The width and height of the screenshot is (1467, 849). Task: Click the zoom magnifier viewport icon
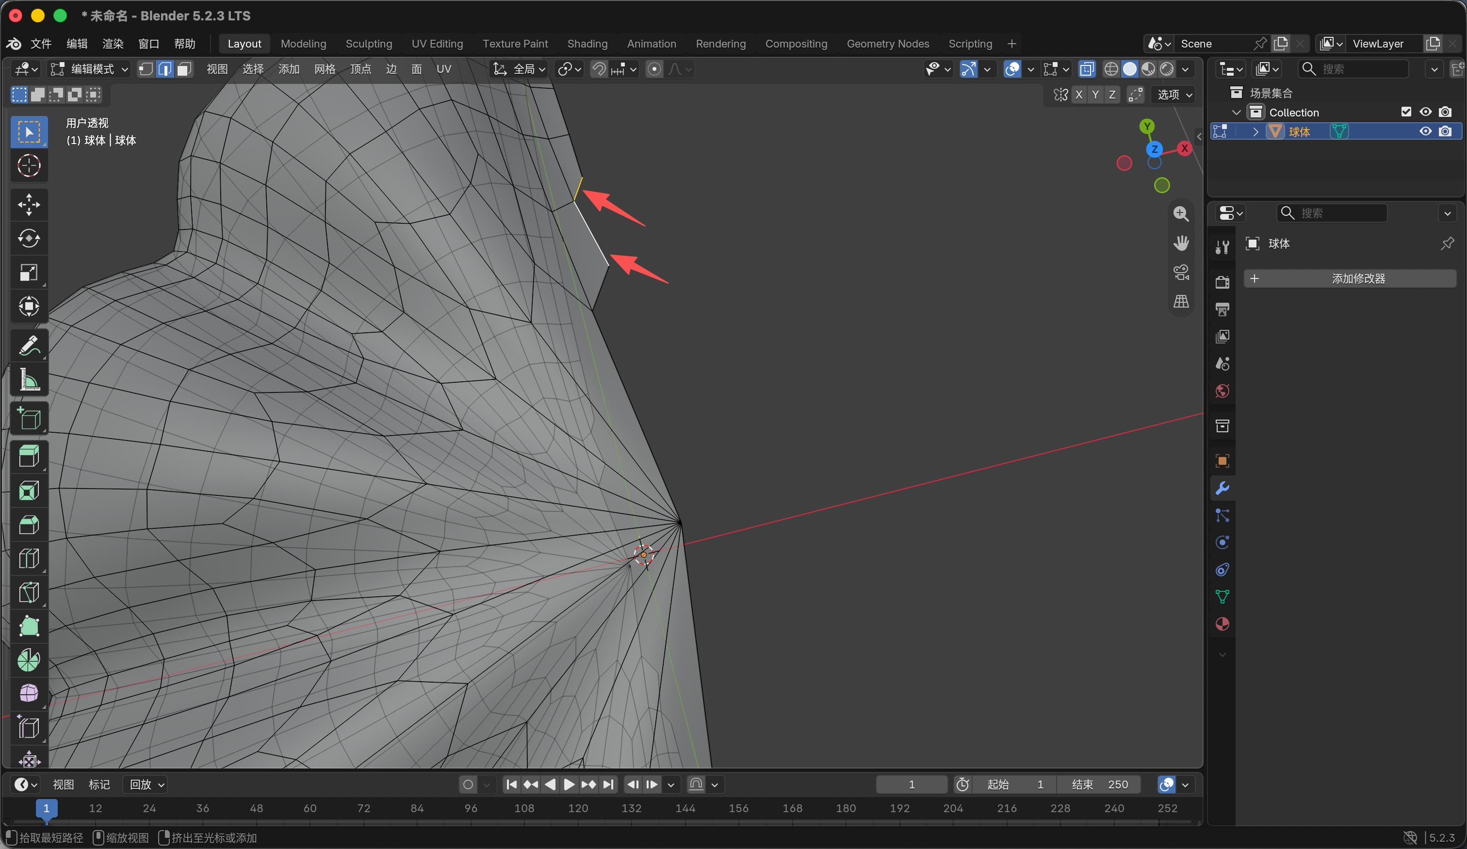click(1181, 214)
